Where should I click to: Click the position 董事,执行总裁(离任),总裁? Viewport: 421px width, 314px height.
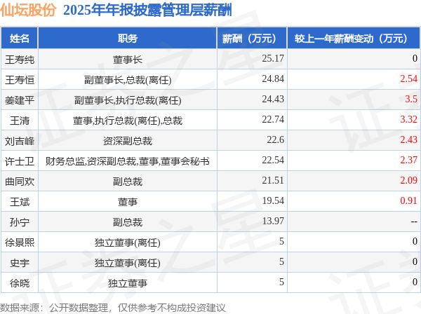click(x=128, y=121)
